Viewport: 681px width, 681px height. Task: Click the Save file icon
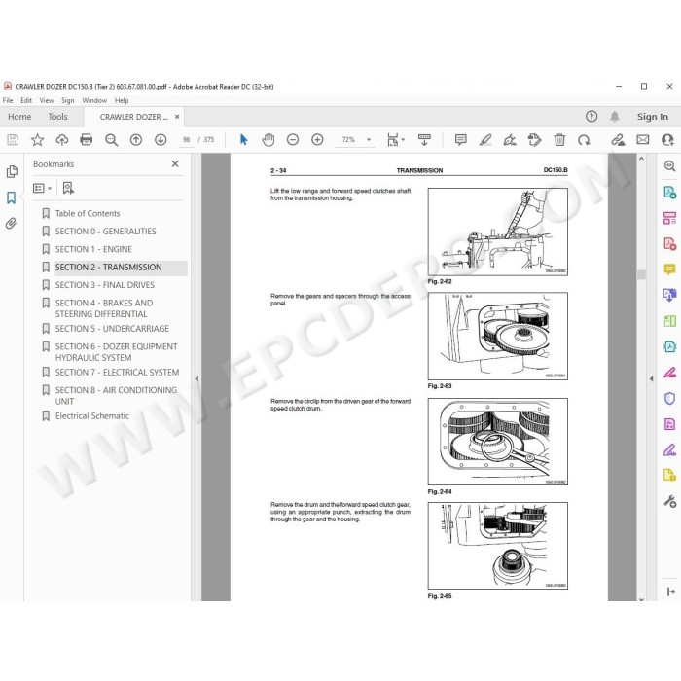pos(13,140)
